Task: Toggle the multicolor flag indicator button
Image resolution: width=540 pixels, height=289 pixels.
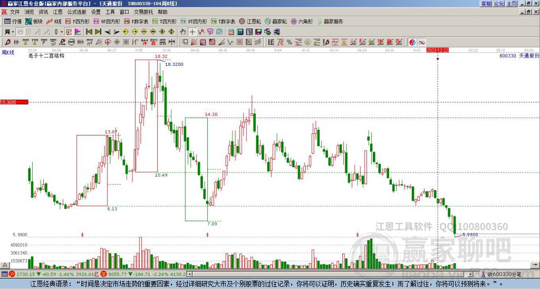Action: pyautogui.click(x=78, y=32)
